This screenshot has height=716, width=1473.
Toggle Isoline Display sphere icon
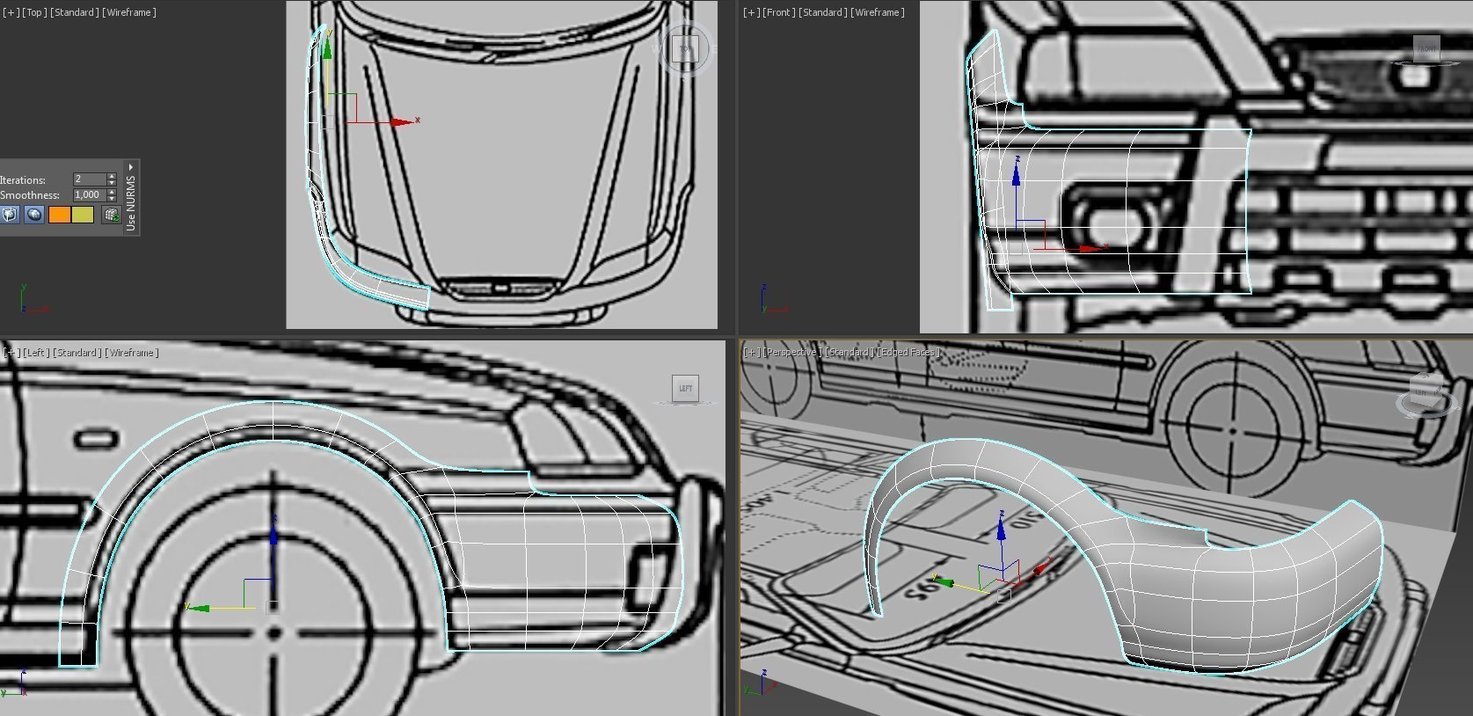point(34,215)
